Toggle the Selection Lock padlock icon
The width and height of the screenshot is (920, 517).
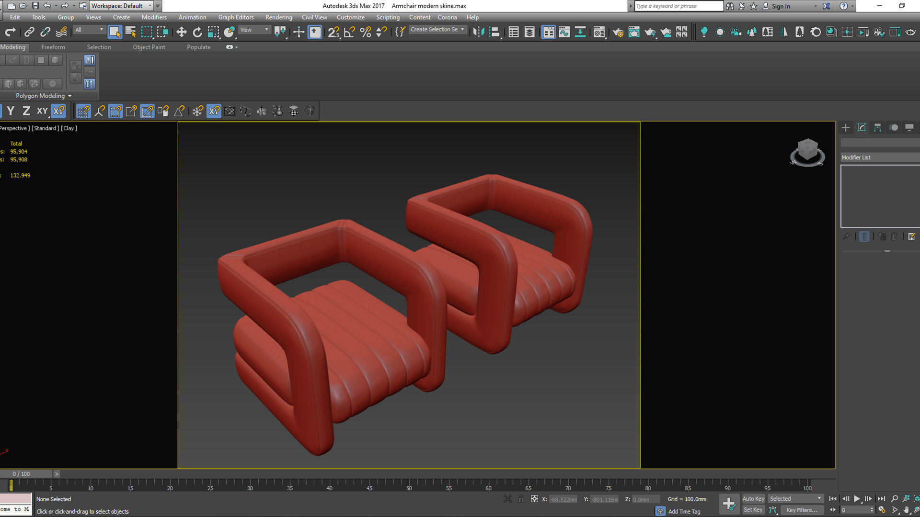point(521,499)
